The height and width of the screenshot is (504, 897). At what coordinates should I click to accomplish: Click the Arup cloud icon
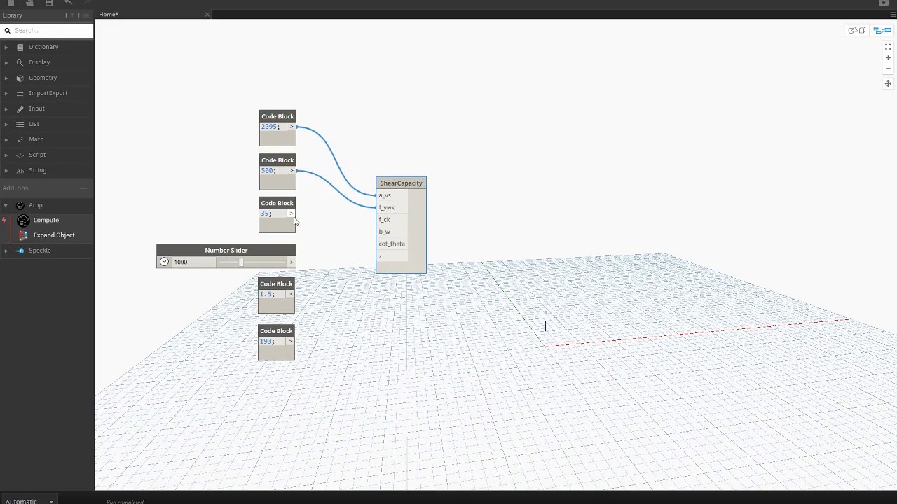[20, 205]
